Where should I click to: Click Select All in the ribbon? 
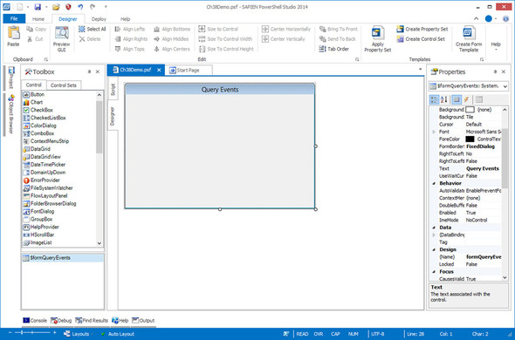(x=93, y=30)
